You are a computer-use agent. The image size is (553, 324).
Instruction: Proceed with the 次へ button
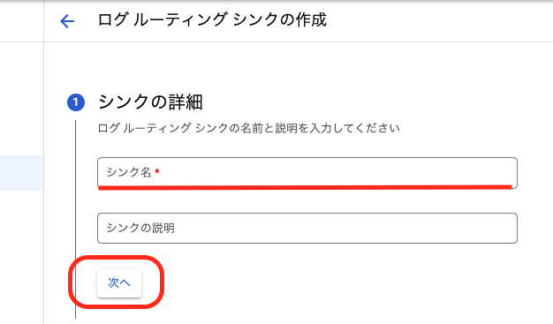click(119, 283)
